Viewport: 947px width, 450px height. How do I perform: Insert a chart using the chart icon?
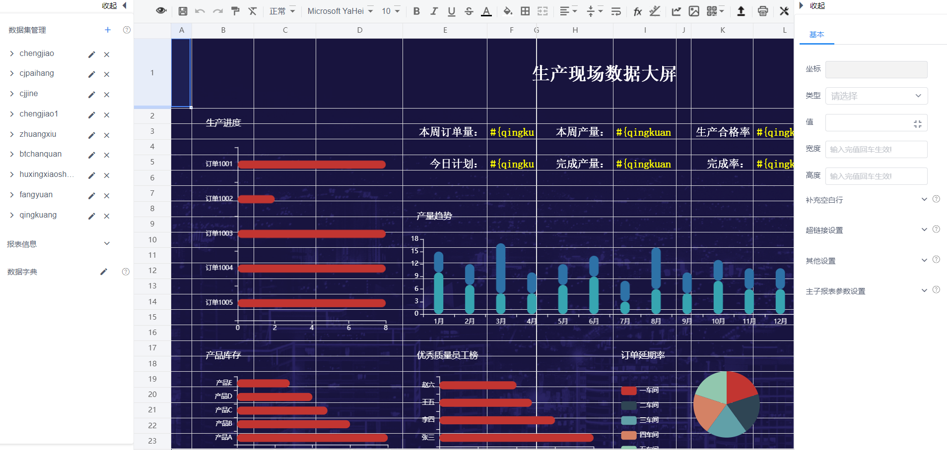[676, 11]
